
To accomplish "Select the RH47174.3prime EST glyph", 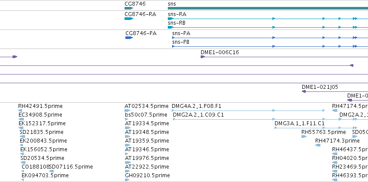I will pyautogui.click(x=318, y=145).
